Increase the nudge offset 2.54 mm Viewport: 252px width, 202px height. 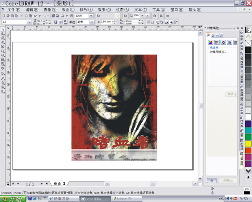point(114,21)
